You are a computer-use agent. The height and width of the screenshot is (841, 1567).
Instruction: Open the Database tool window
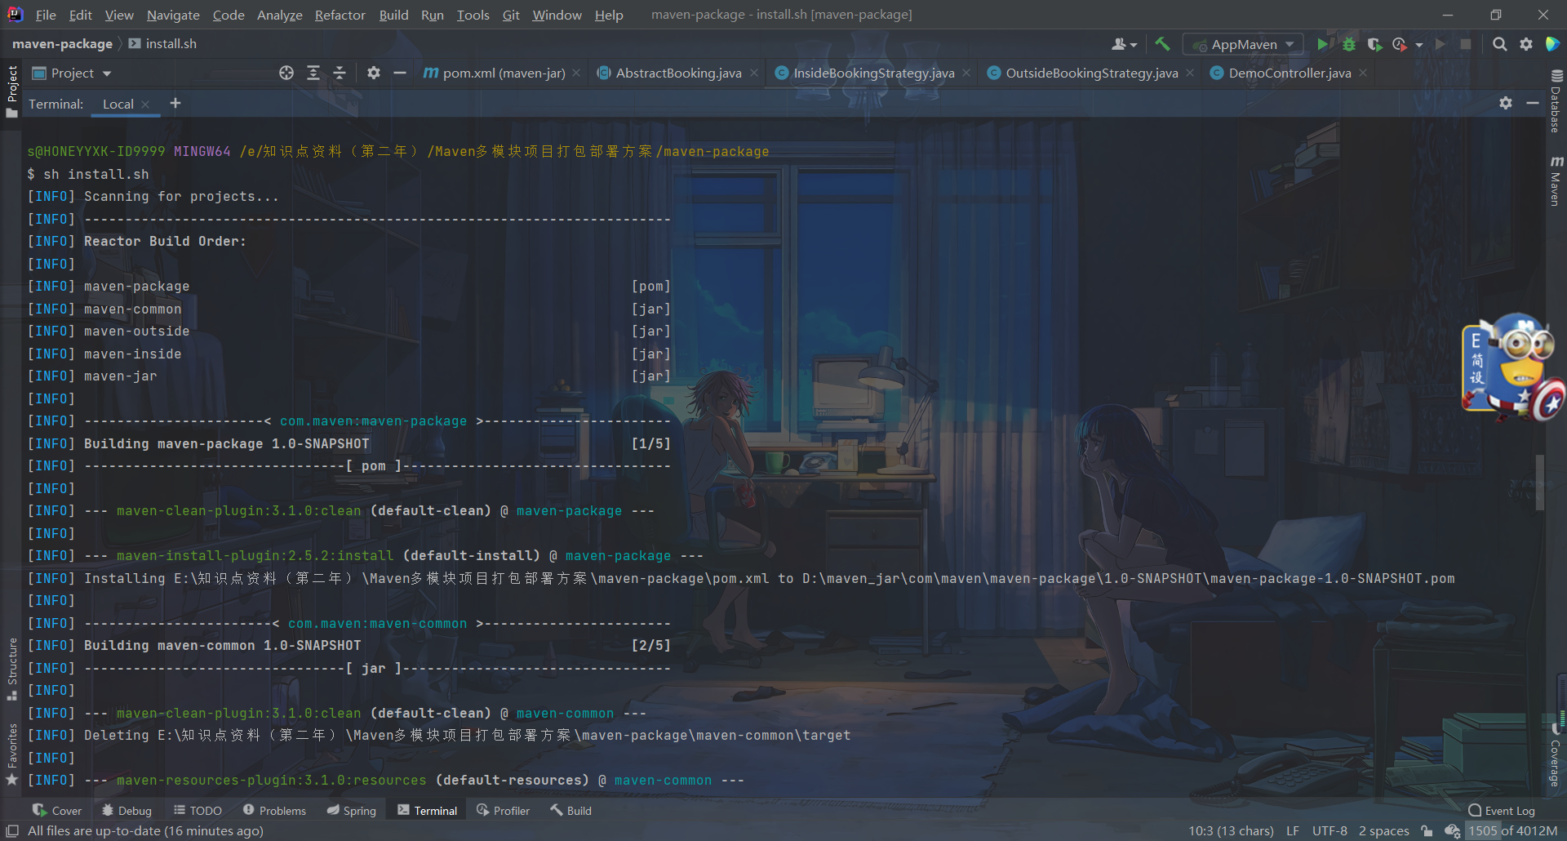pos(1556,101)
